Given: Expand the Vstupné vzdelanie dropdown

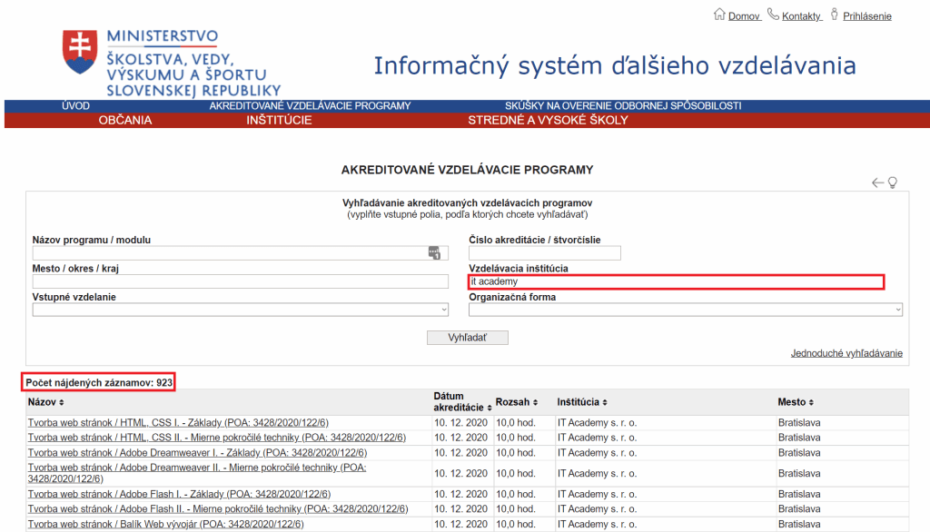Looking at the screenshot, I should click(241, 310).
